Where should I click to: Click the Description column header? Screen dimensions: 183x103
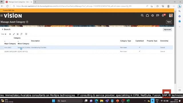click(35, 41)
